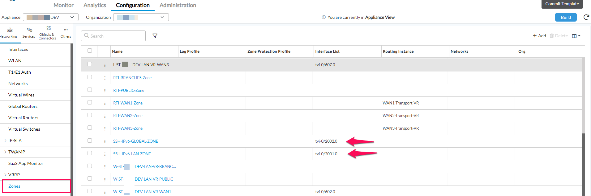This screenshot has width=591, height=196.
Task: Open row menu for RTI-PUBLIC-Zone
Action: (x=105, y=91)
